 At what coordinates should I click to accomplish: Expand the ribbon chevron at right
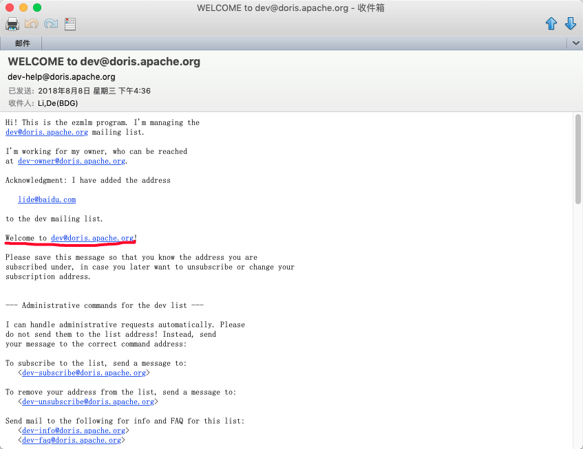click(575, 43)
